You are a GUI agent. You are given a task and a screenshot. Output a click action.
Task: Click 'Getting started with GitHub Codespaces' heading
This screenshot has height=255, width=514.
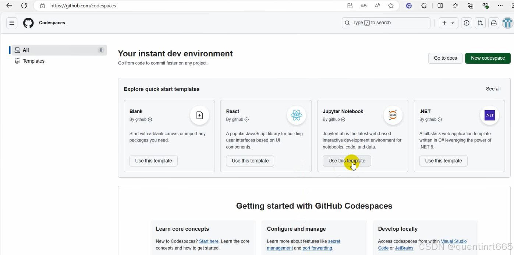[314, 206]
